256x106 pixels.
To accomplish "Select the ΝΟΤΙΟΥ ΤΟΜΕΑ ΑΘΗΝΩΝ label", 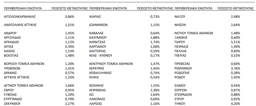I will (194, 33).
